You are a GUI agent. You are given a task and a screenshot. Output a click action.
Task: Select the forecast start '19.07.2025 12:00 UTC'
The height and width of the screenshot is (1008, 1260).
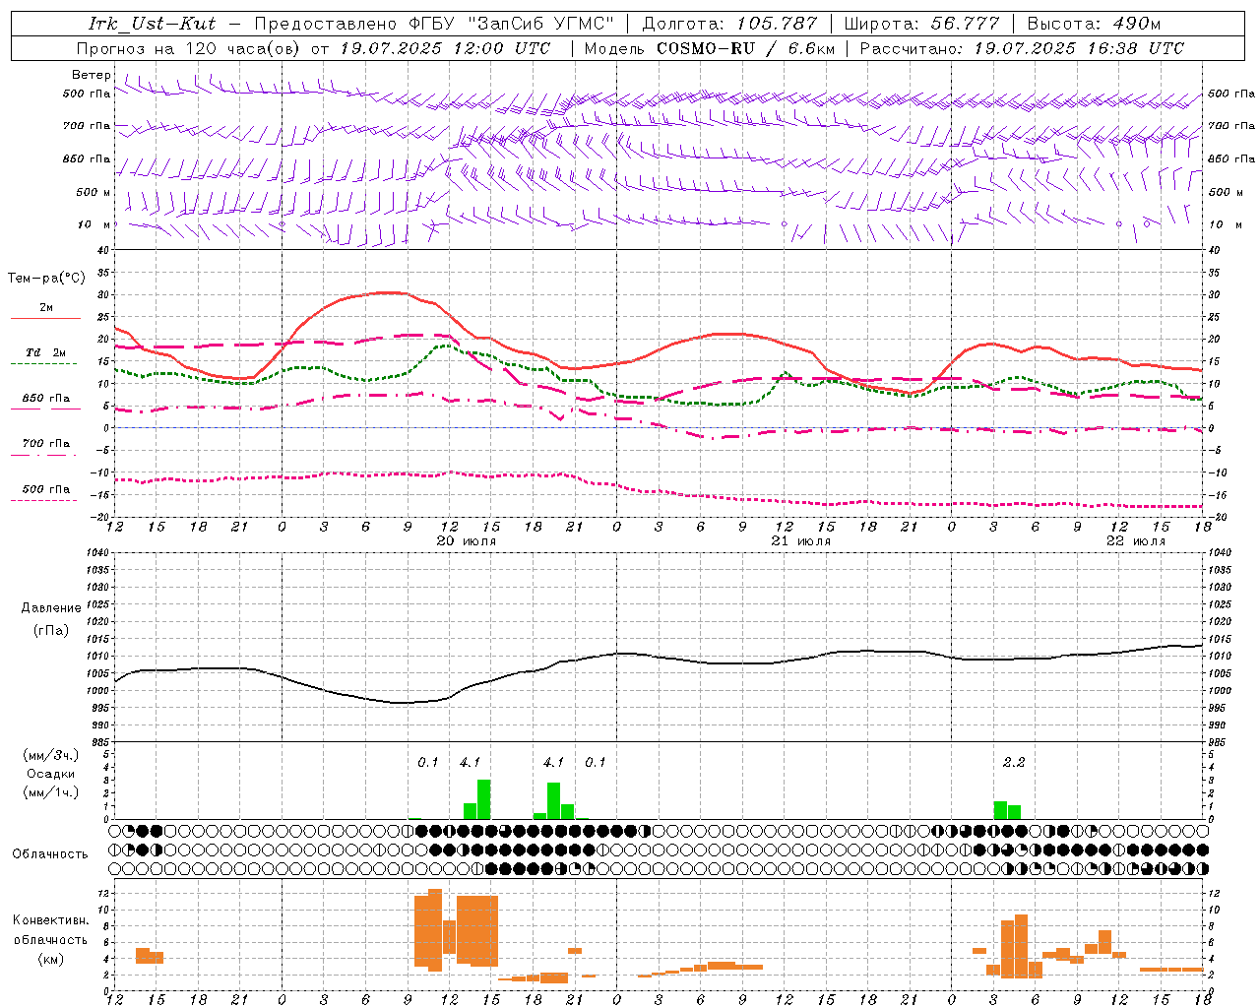tap(446, 48)
